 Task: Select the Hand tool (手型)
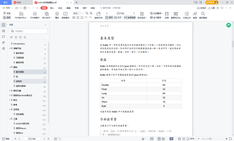point(7,13)
